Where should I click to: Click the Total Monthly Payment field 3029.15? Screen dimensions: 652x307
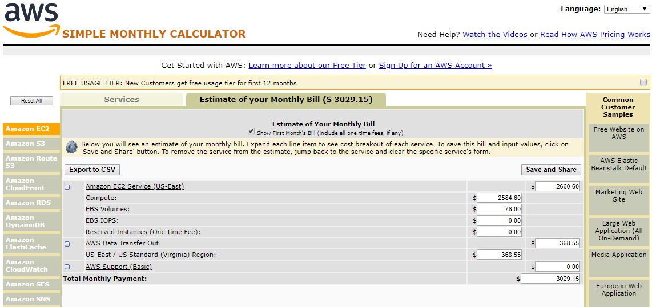(x=550, y=279)
